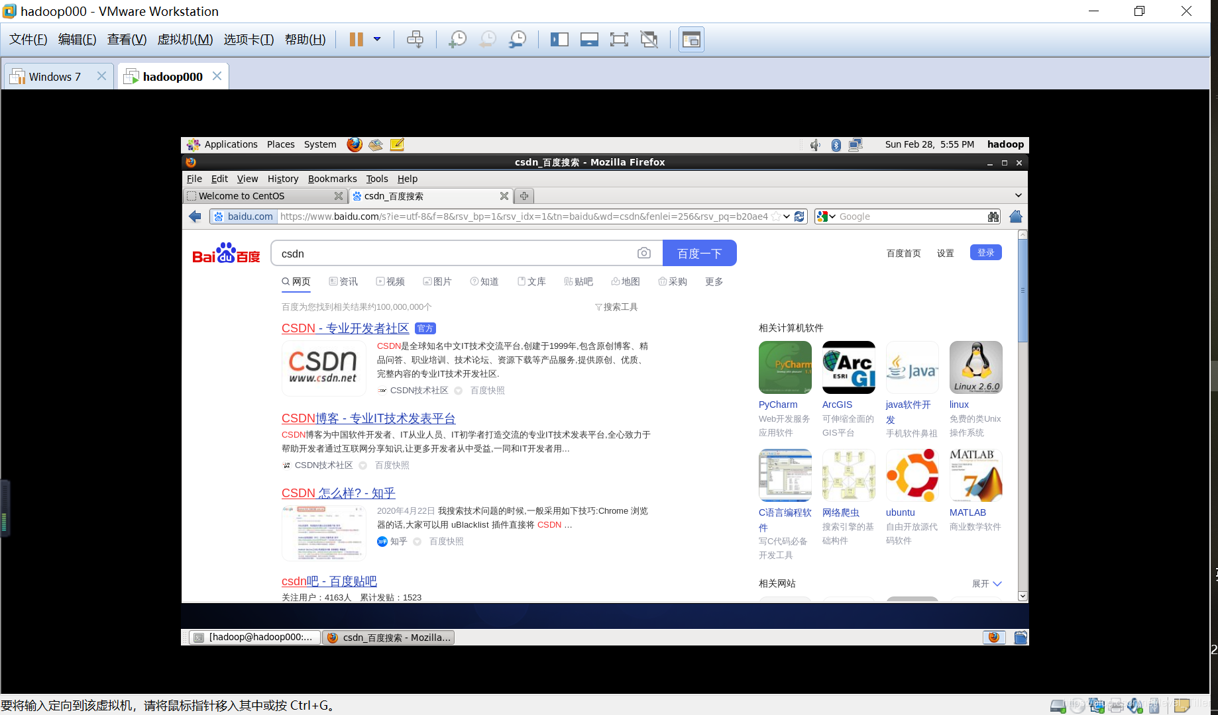The width and height of the screenshot is (1218, 715).
Task: Reload the current page
Action: coord(799,216)
